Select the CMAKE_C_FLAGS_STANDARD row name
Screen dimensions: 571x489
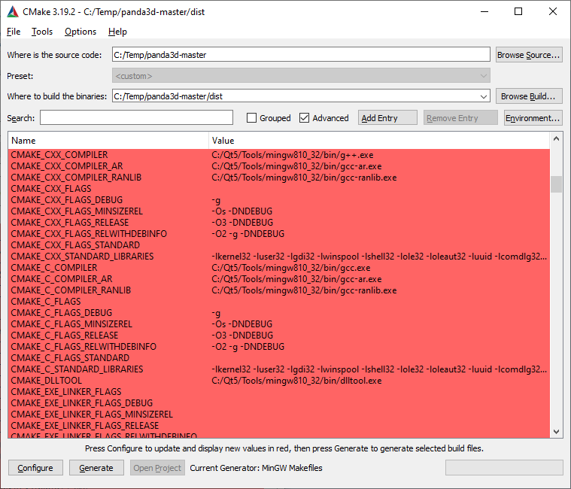70,358
